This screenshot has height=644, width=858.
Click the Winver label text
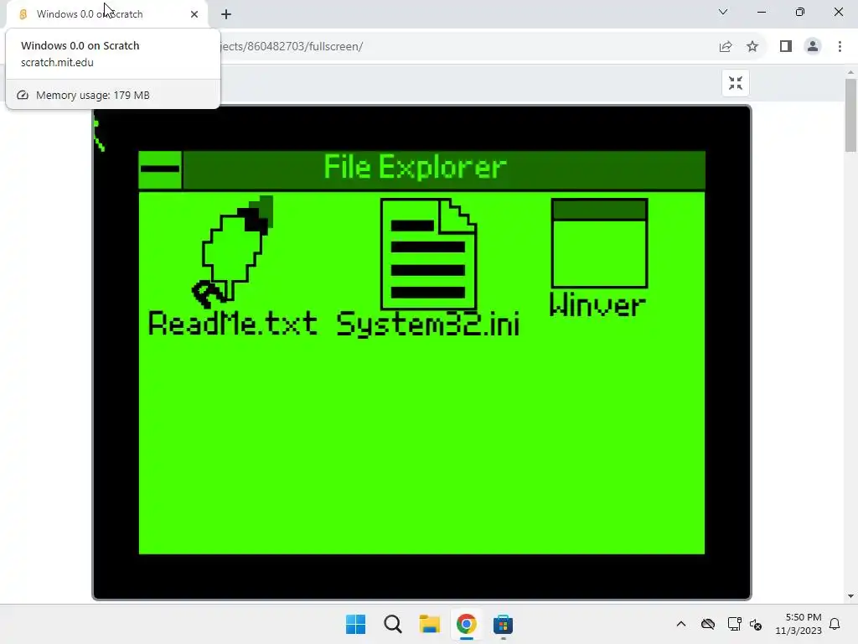597,304
